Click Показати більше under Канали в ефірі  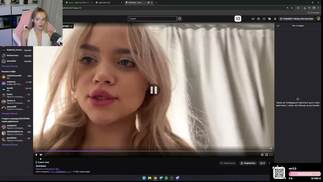click(x=10, y=113)
